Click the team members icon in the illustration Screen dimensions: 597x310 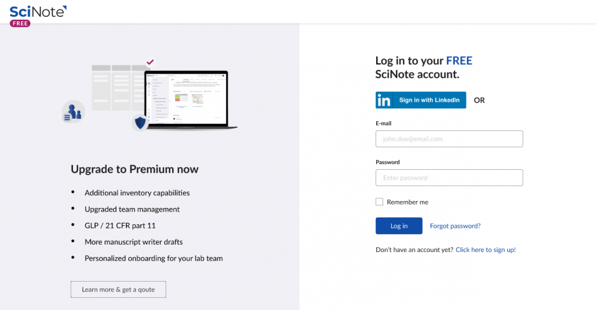74,111
